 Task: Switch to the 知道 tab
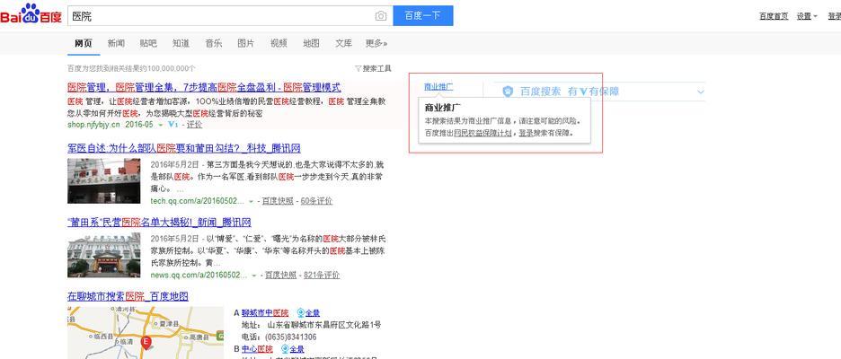pyautogui.click(x=181, y=43)
